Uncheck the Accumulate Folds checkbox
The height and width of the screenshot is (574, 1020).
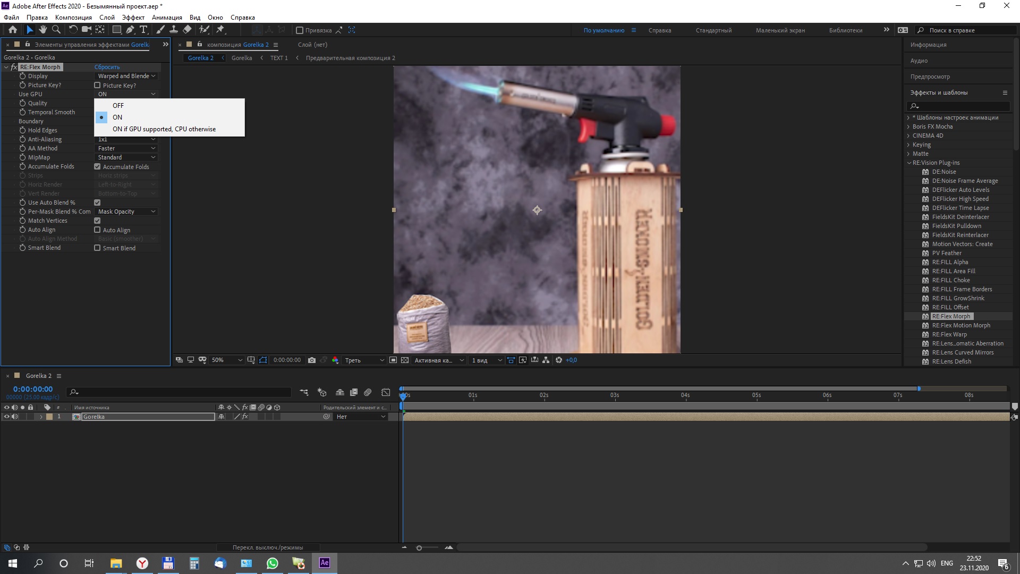pyautogui.click(x=97, y=166)
